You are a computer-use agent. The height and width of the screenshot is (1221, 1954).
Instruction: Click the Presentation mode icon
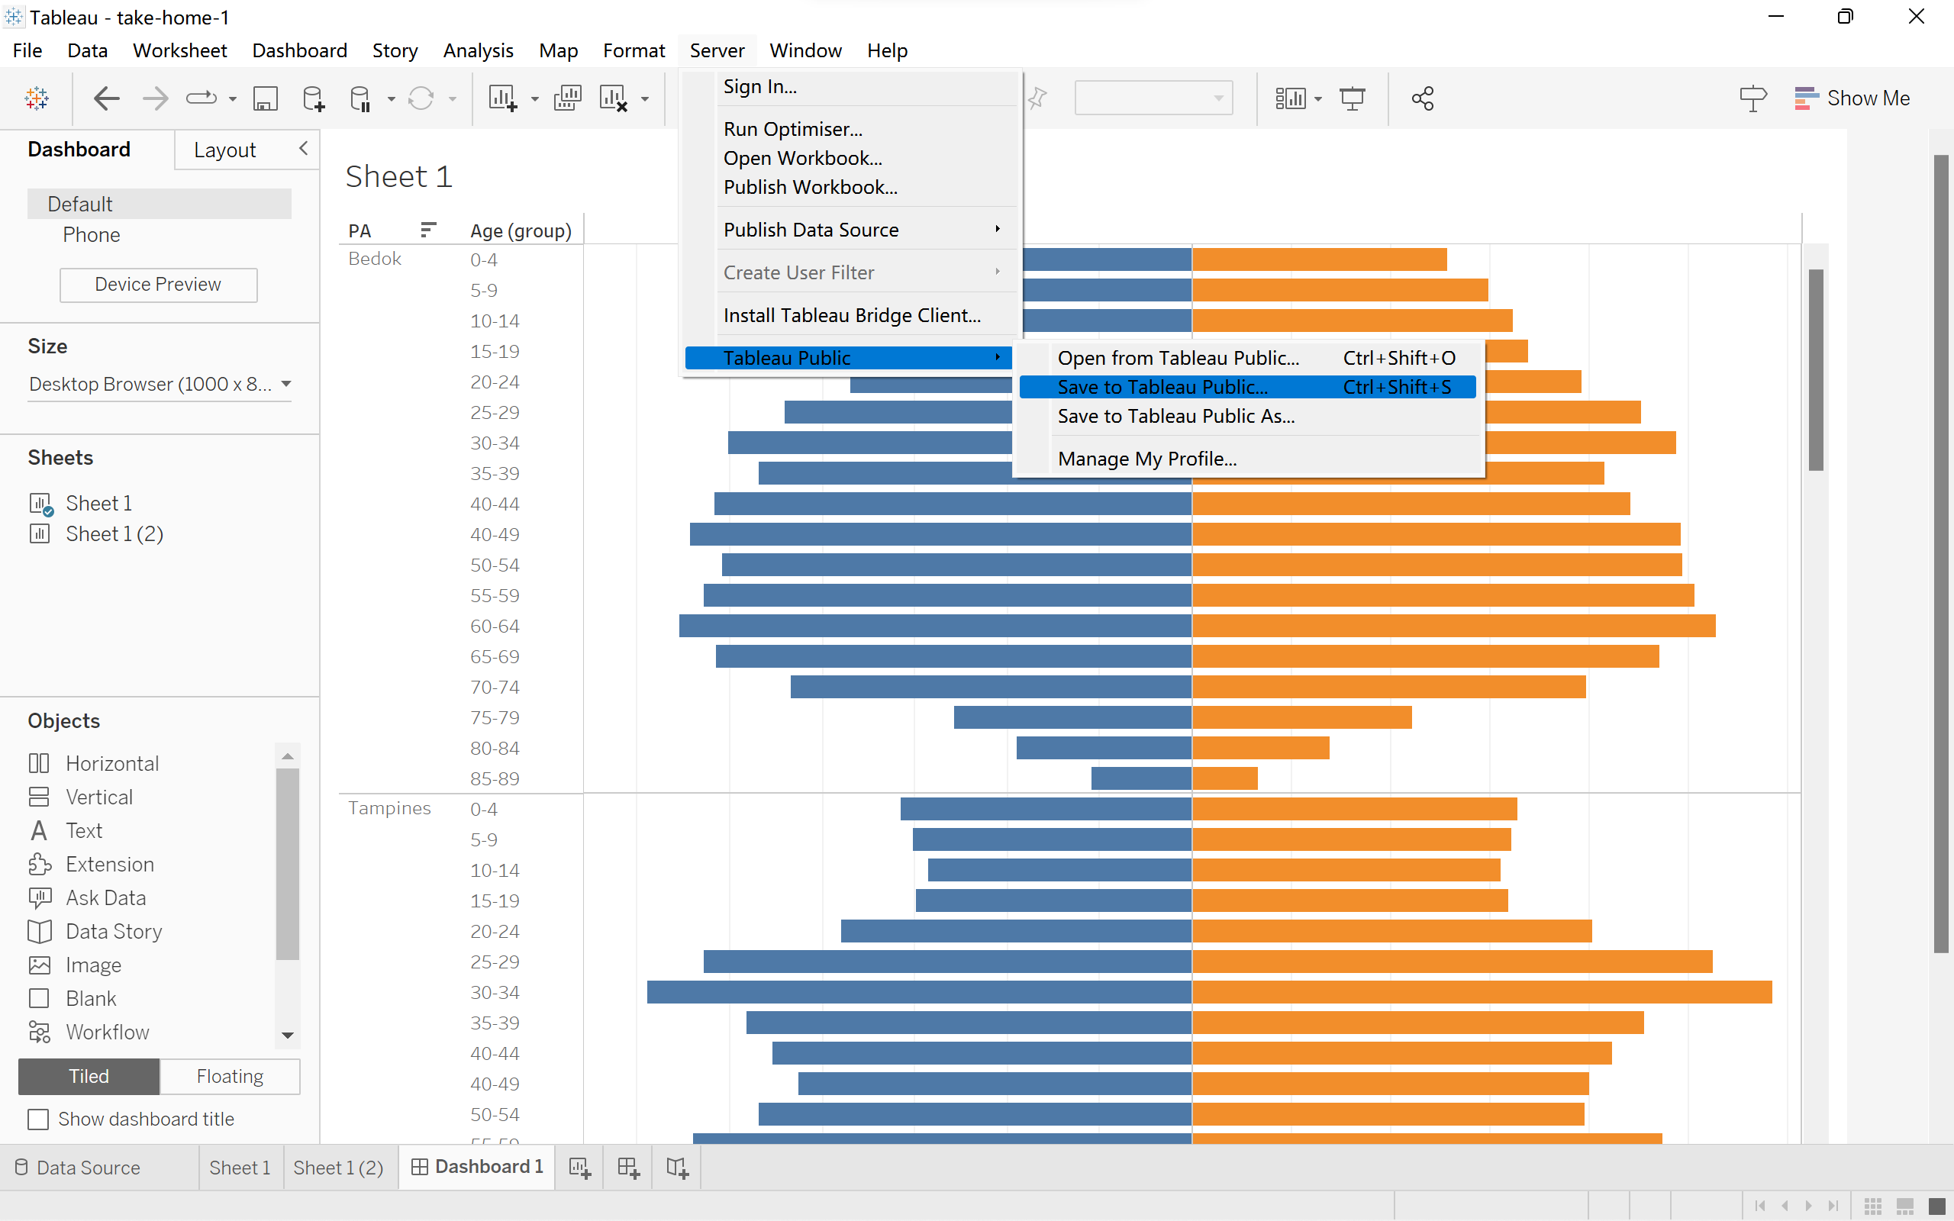(1353, 98)
